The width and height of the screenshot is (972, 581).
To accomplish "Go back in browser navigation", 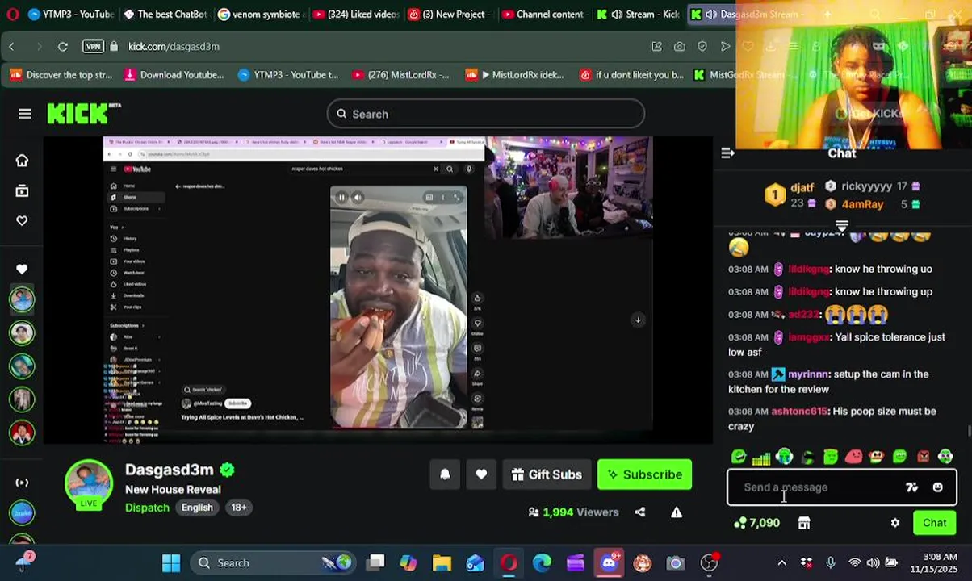I will [11, 47].
